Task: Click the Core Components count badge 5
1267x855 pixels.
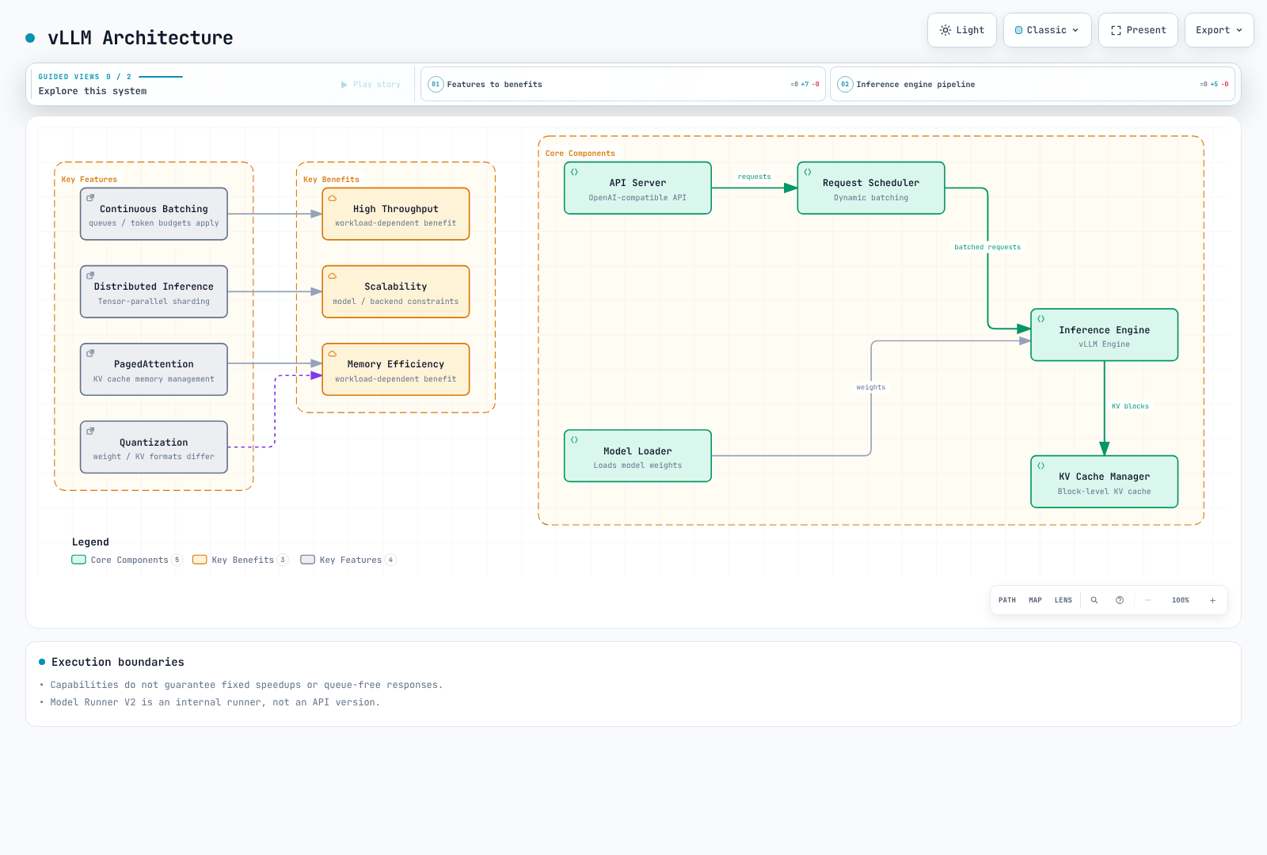Action: pos(177,560)
